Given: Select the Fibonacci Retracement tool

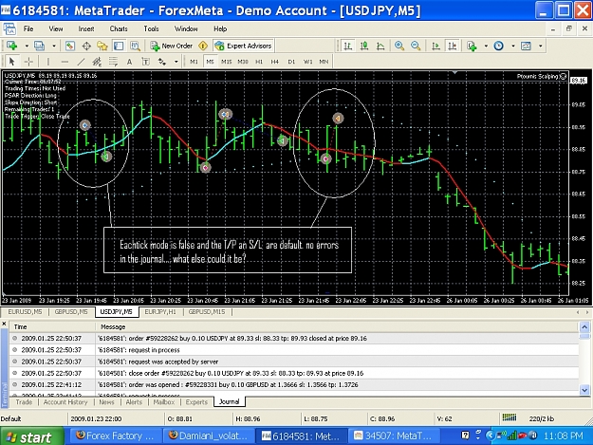Looking at the screenshot, I should tap(113, 62).
